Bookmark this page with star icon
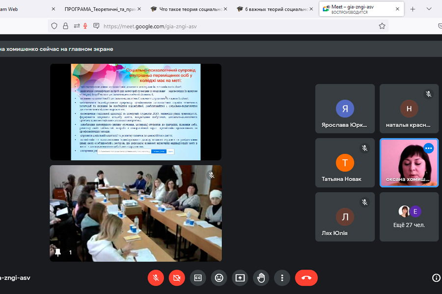Screen dimensions: 442x294 382,26
